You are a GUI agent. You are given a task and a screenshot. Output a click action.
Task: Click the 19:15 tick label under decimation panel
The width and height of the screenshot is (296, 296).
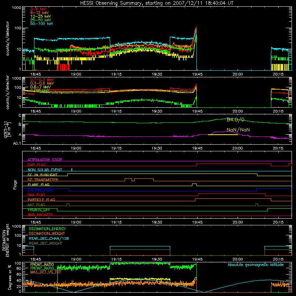[x=116, y=259]
